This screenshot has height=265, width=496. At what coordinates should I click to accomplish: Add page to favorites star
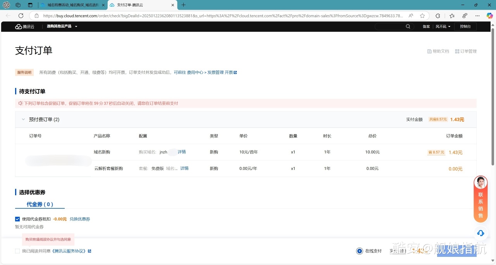coord(422,16)
